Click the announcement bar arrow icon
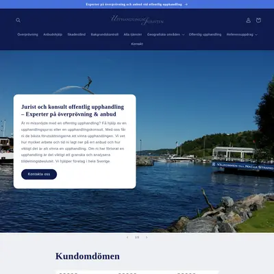 186,4
